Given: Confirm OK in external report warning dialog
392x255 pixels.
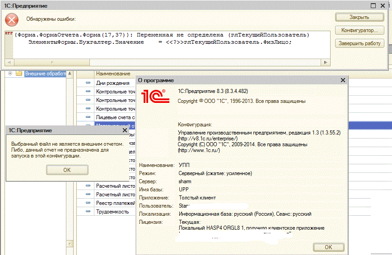Looking at the screenshot, I should click(67, 170).
